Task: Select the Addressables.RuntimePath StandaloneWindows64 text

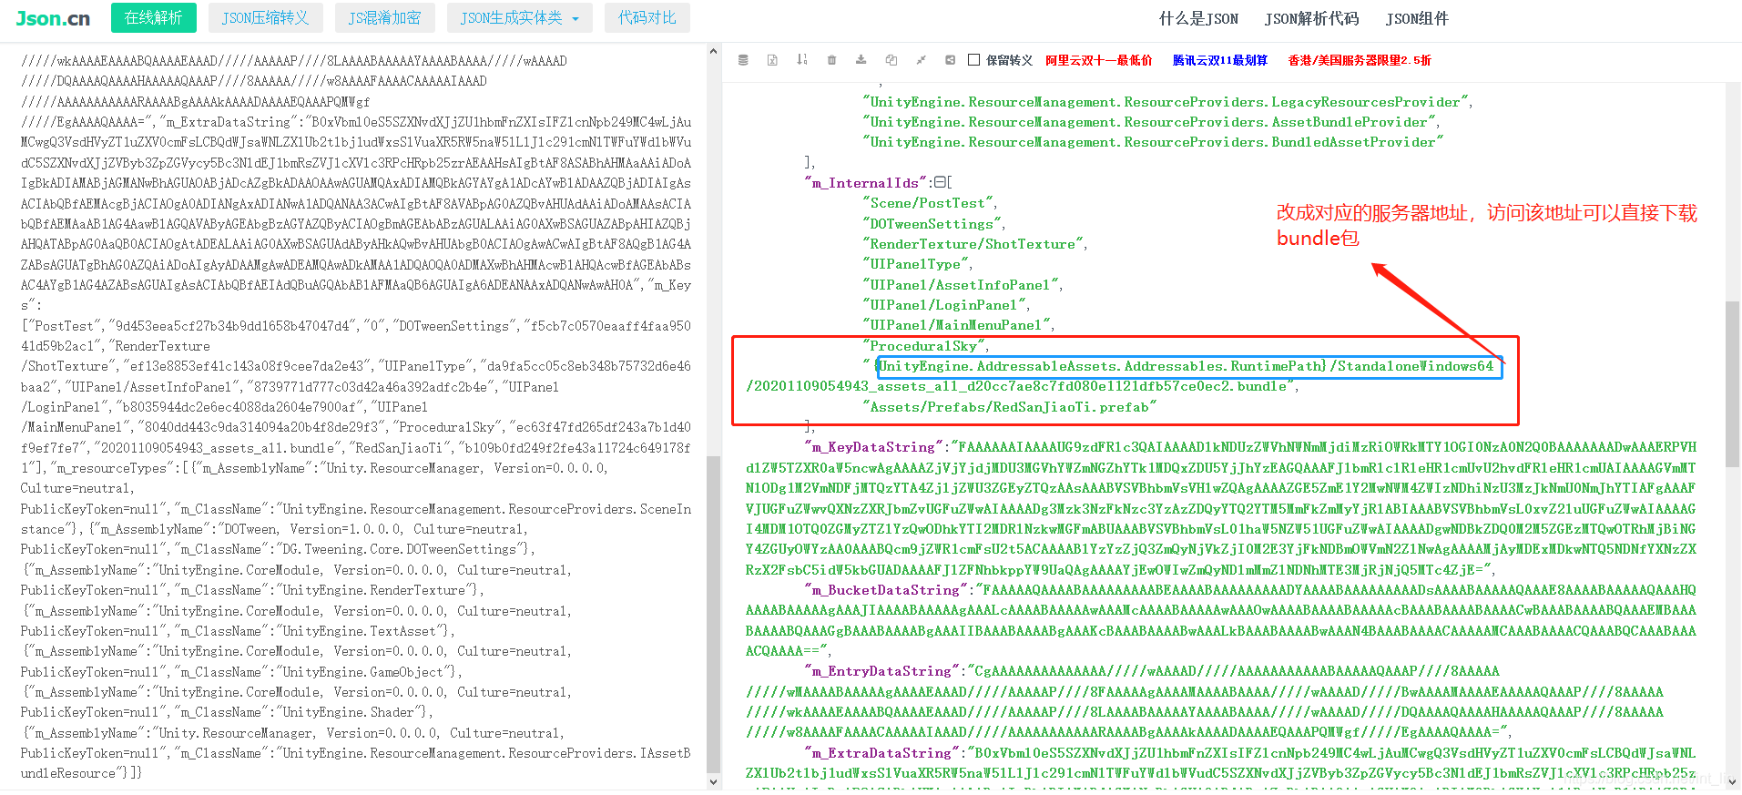Action: click(1189, 366)
